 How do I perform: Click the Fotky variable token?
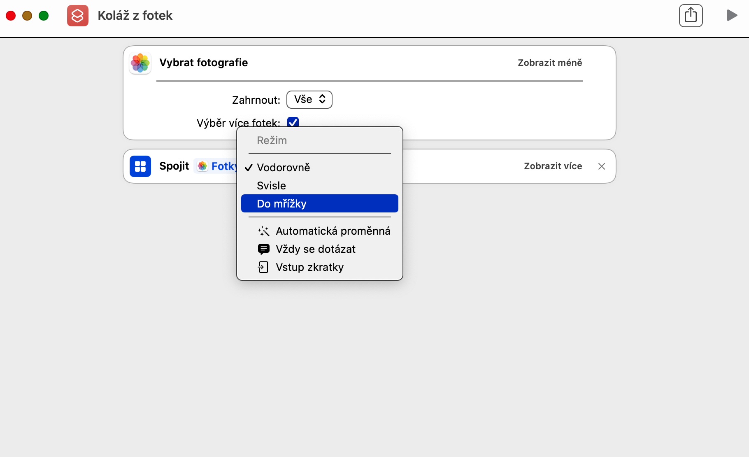[218, 166]
